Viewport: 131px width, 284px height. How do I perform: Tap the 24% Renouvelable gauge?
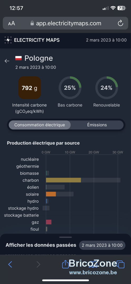coord(107,88)
